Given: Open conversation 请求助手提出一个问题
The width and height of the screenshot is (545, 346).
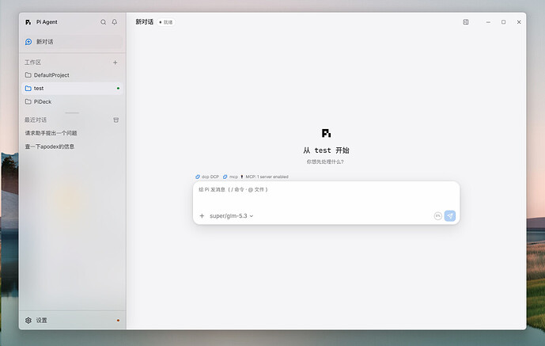Looking at the screenshot, I should pyautogui.click(x=51, y=133).
